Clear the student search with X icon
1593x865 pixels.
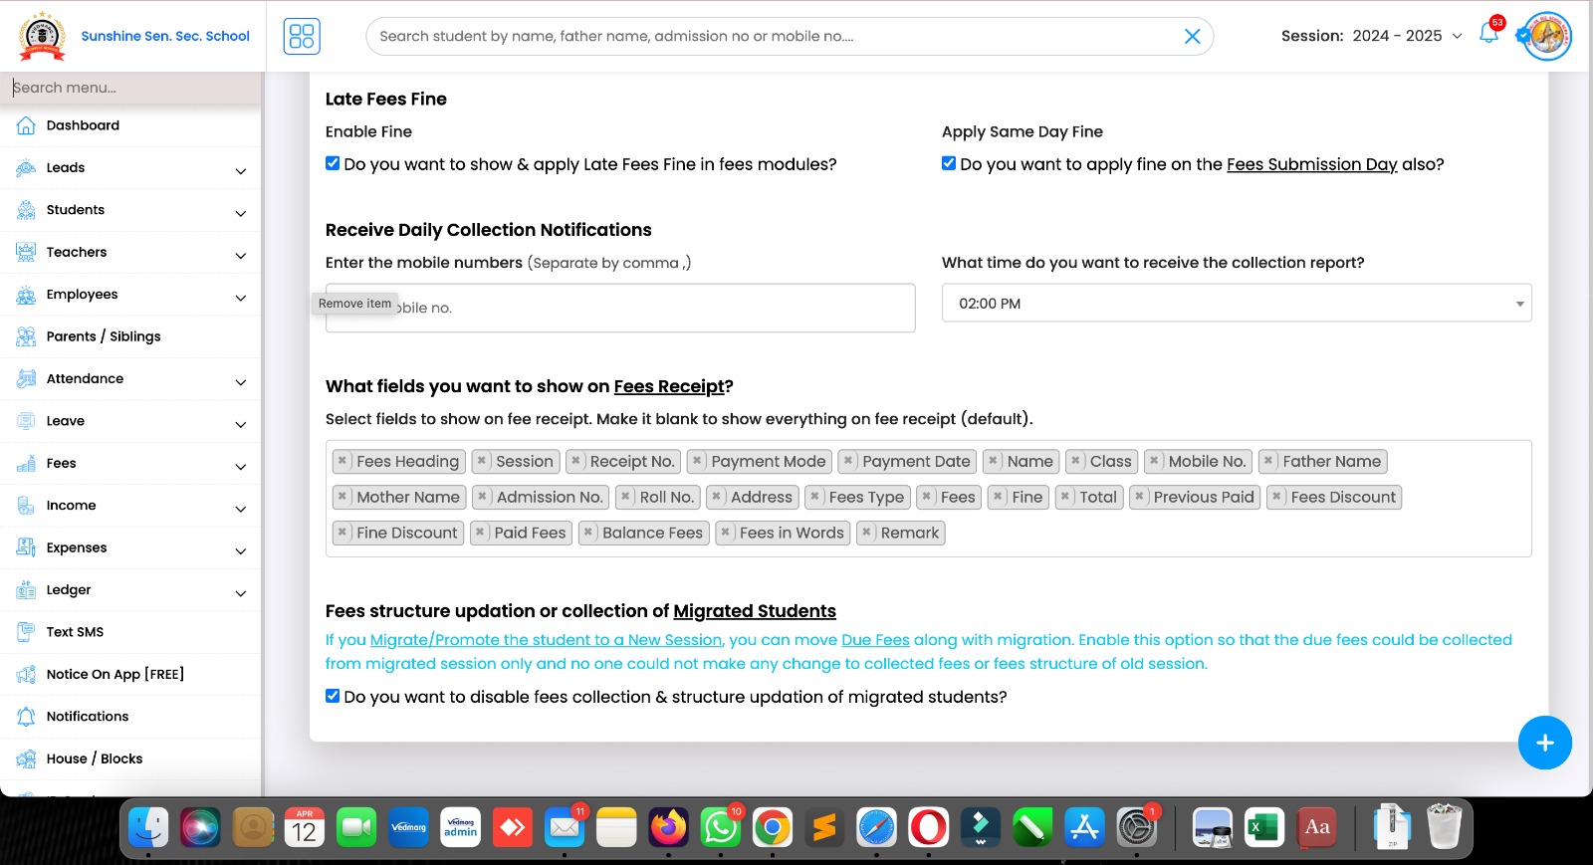pyautogui.click(x=1192, y=37)
